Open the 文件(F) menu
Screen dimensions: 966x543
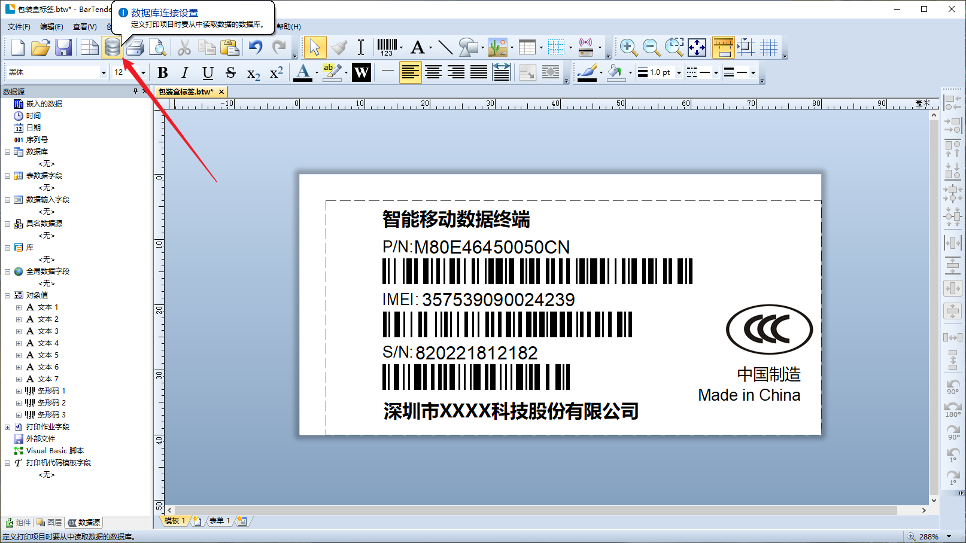coord(19,26)
